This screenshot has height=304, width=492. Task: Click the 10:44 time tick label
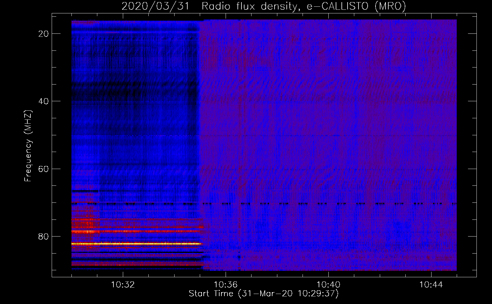tap(431, 285)
